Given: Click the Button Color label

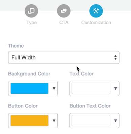Looking at the screenshot, I should [23, 106].
